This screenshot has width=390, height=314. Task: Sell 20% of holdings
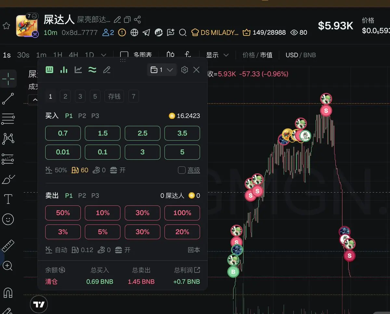(x=182, y=232)
